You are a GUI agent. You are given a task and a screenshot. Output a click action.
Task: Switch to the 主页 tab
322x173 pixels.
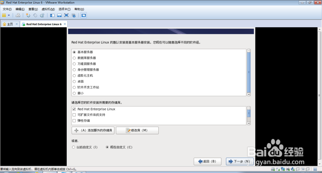pyautogui.click(x=10, y=24)
